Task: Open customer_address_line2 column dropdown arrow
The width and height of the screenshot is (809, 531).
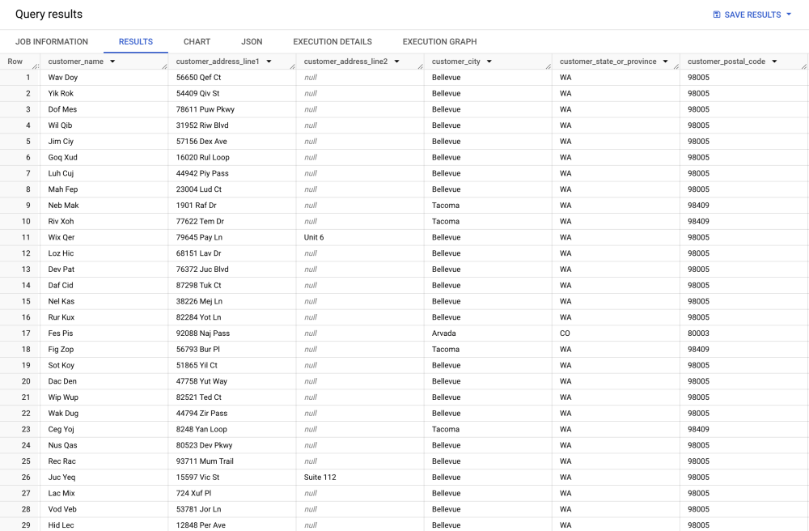Action: click(396, 62)
